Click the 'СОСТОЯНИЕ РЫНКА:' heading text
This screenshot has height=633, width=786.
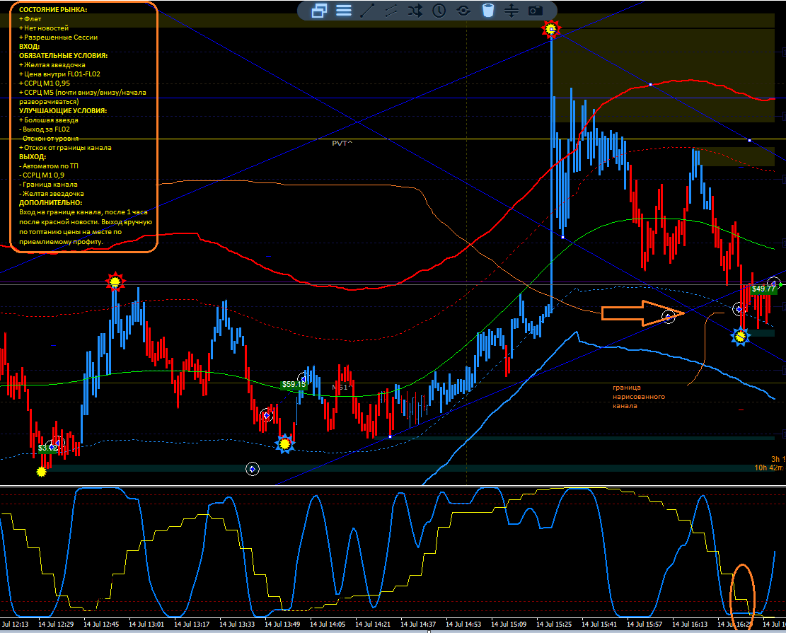point(52,9)
